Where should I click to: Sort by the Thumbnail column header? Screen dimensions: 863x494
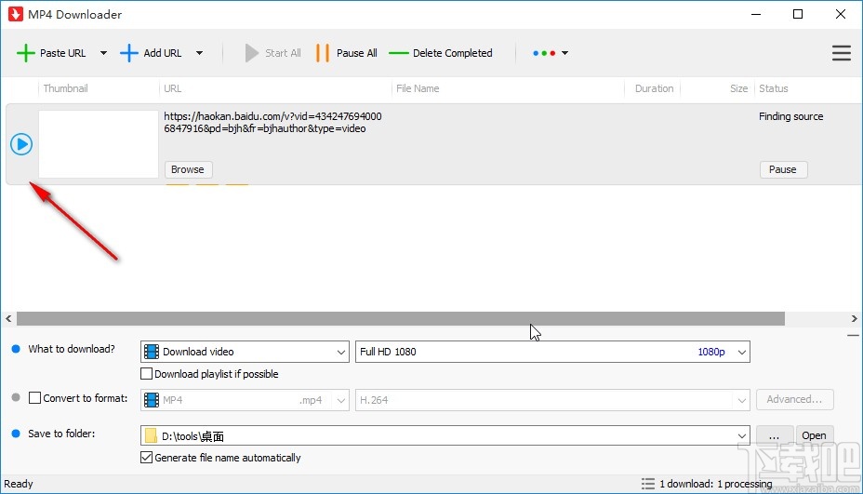pos(65,88)
